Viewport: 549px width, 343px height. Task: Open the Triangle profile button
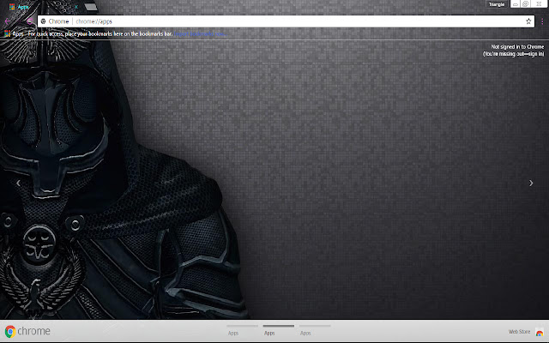[496, 4]
